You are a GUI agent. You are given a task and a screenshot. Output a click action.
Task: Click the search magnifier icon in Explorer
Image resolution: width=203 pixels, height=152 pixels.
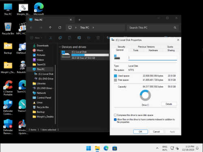[175, 28]
